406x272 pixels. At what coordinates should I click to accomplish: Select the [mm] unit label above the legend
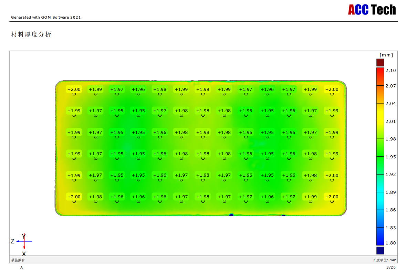pyautogui.click(x=386, y=55)
